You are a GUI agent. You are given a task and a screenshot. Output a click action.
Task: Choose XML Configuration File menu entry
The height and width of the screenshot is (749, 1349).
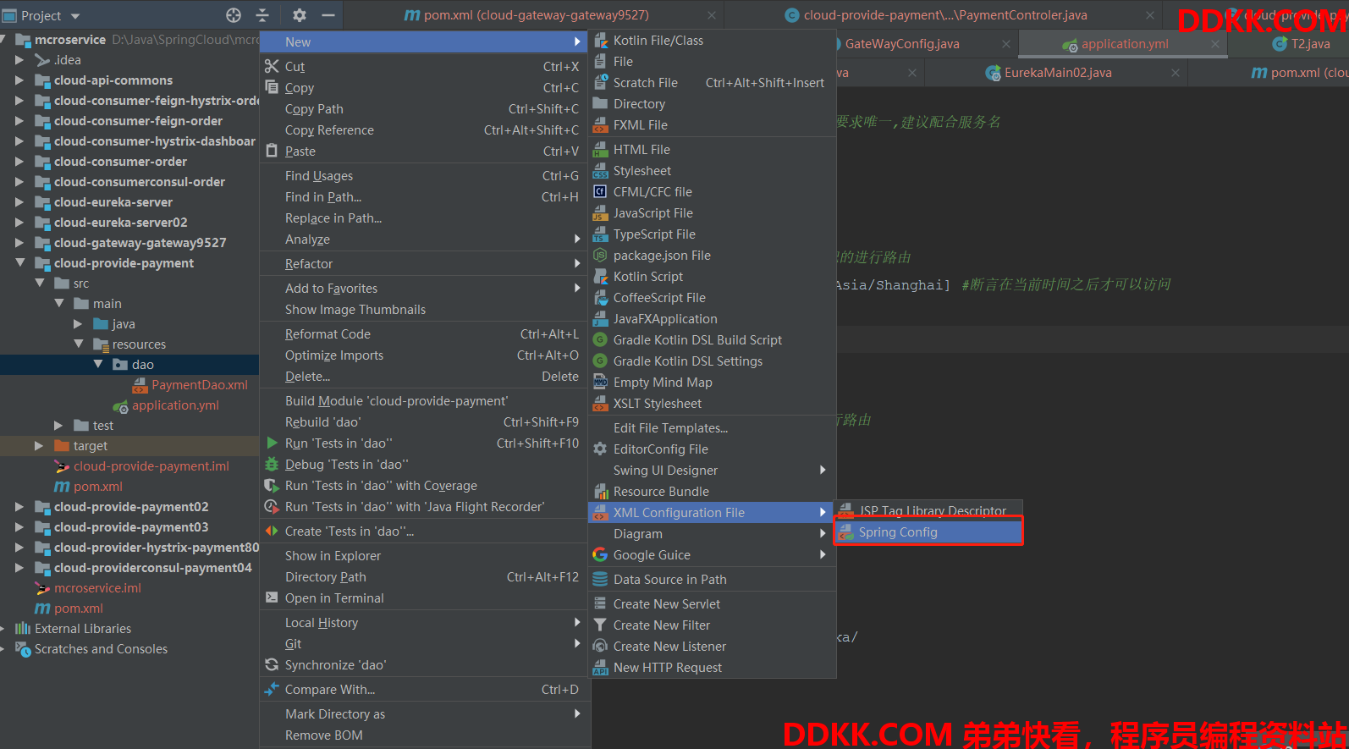coord(711,512)
